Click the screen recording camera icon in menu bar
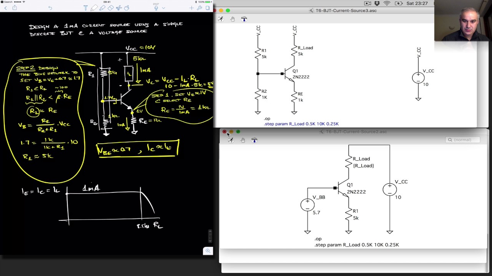This screenshot has height=276, width=492. pyautogui.click(x=368, y=3)
